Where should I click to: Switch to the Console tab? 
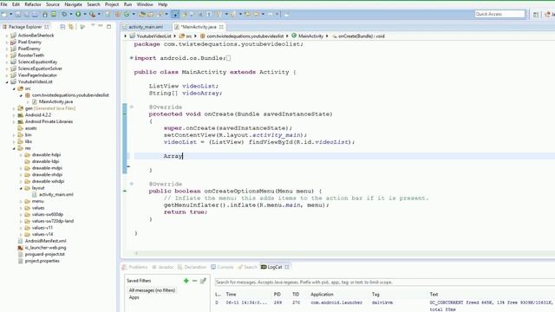click(x=222, y=267)
